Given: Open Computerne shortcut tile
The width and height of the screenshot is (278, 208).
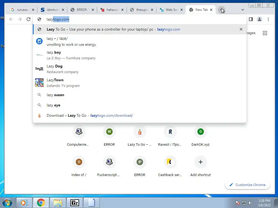Looking at the screenshot, I should [x=79, y=136].
